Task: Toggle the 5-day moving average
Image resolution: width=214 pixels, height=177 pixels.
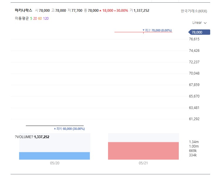Action: 31,19
